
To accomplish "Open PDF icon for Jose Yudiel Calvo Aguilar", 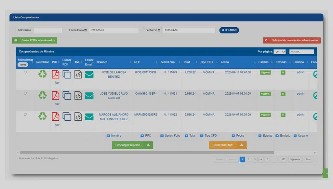I will coord(56,95).
